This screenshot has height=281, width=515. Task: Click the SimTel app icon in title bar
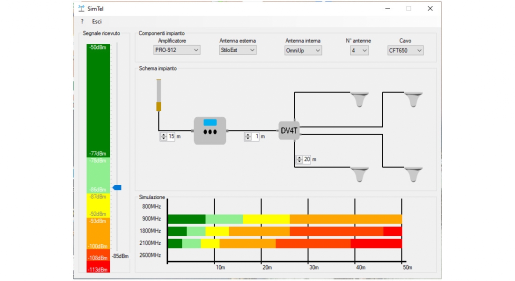(81, 8)
